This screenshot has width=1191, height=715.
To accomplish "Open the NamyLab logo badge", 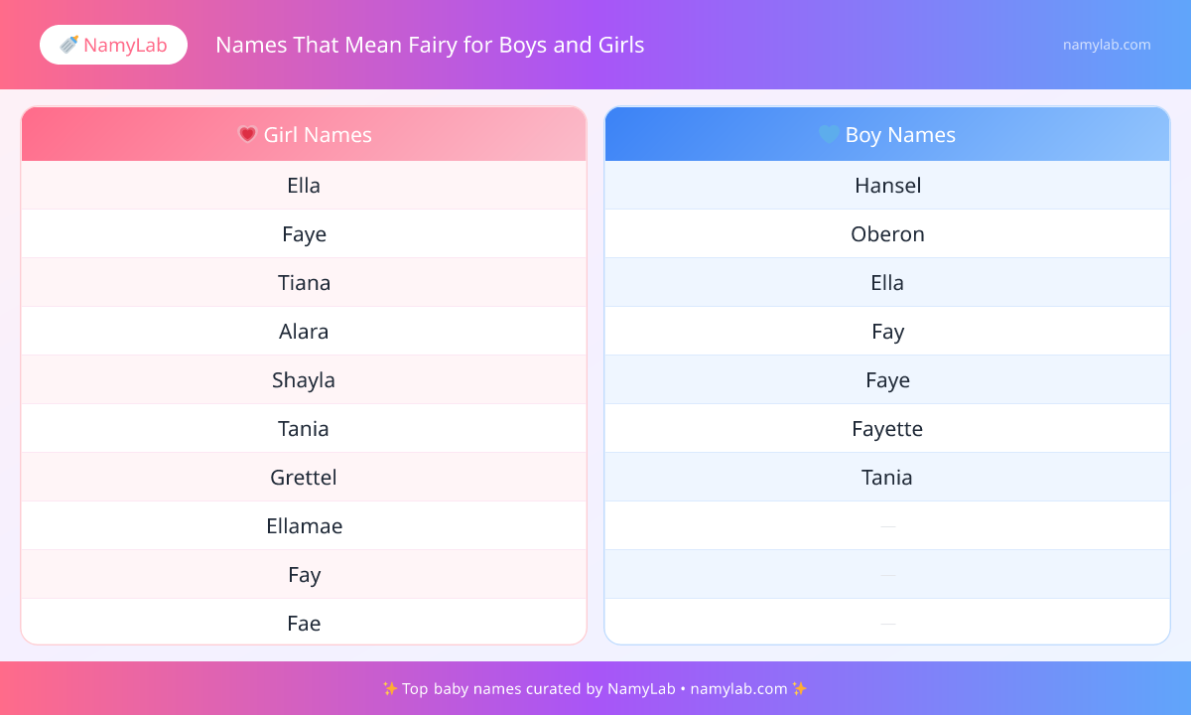I will click(113, 45).
